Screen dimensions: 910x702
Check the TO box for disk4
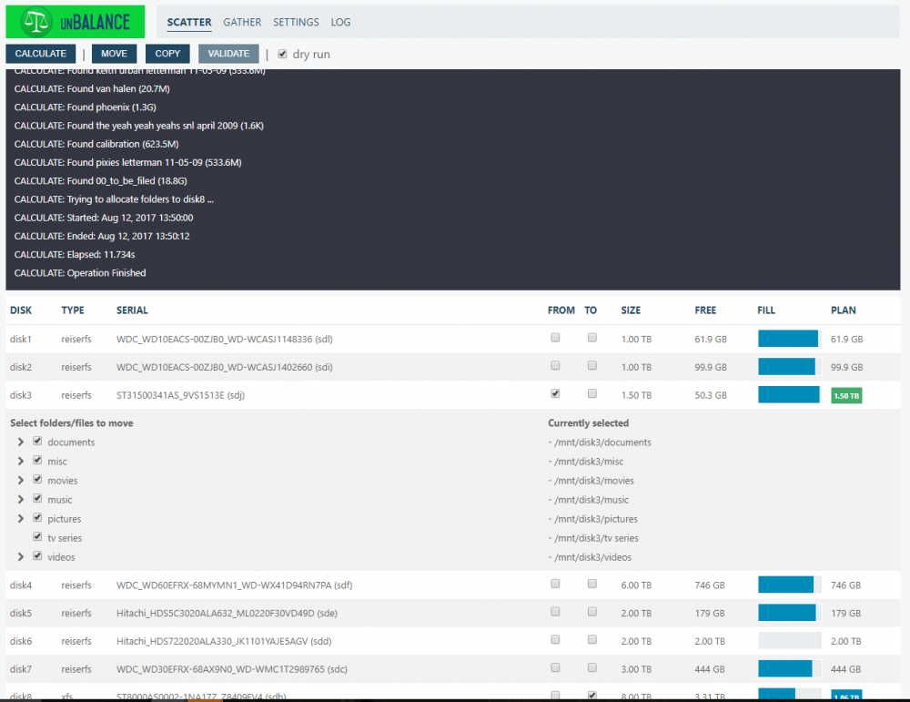[x=592, y=584]
